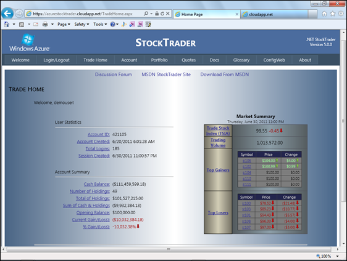Open the ConfigWeb navigation item
This screenshot has height=261, width=347.
pos(274,60)
